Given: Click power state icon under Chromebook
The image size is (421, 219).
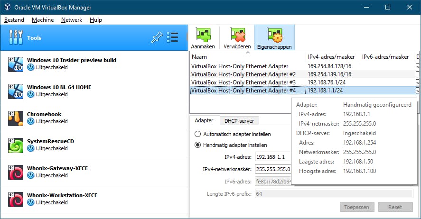Looking at the screenshot, I should click(31, 121).
